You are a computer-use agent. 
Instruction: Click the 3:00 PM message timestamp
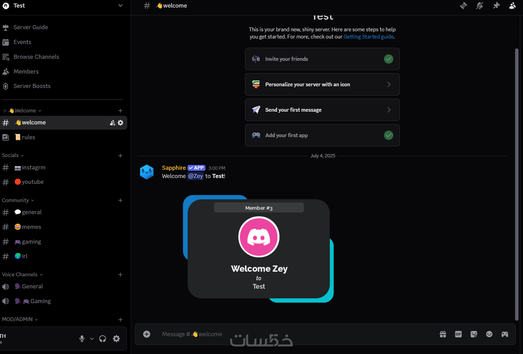pyautogui.click(x=217, y=168)
